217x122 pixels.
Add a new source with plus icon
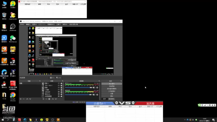(43, 99)
